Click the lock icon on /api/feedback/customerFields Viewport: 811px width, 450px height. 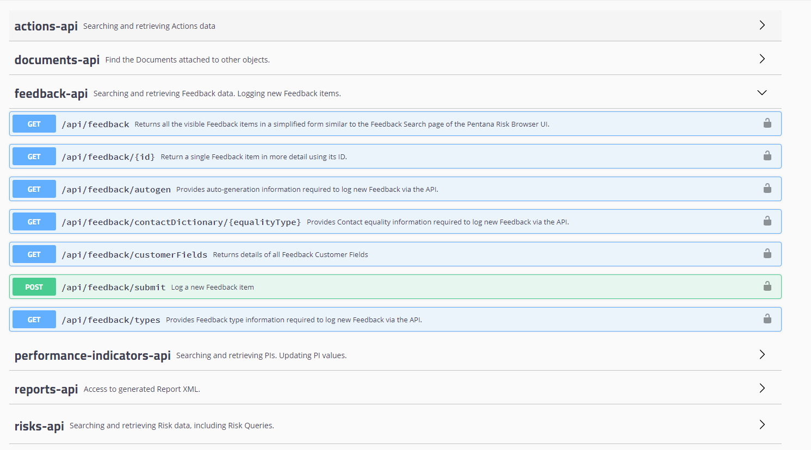pyautogui.click(x=767, y=254)
